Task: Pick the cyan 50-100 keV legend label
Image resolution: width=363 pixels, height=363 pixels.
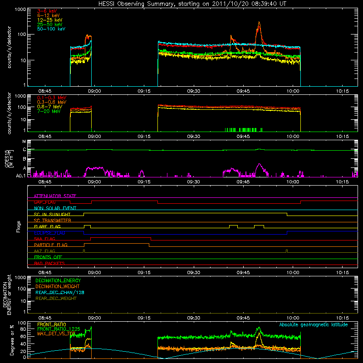Action: pyautogui.click(x=51, y=29)
